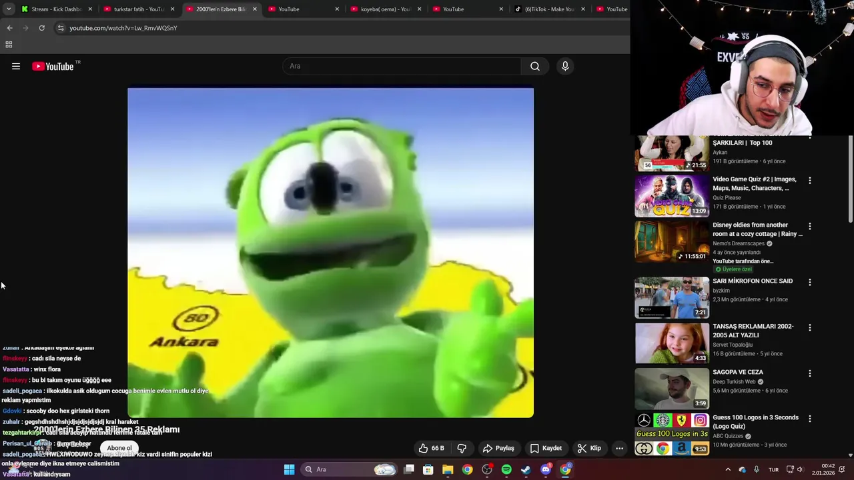Open TANSAŞ REKLAMLARI 2002-2005 thumbnail
Image resolution: width=854 pixels, height=480 pixels.
point(672,343)
